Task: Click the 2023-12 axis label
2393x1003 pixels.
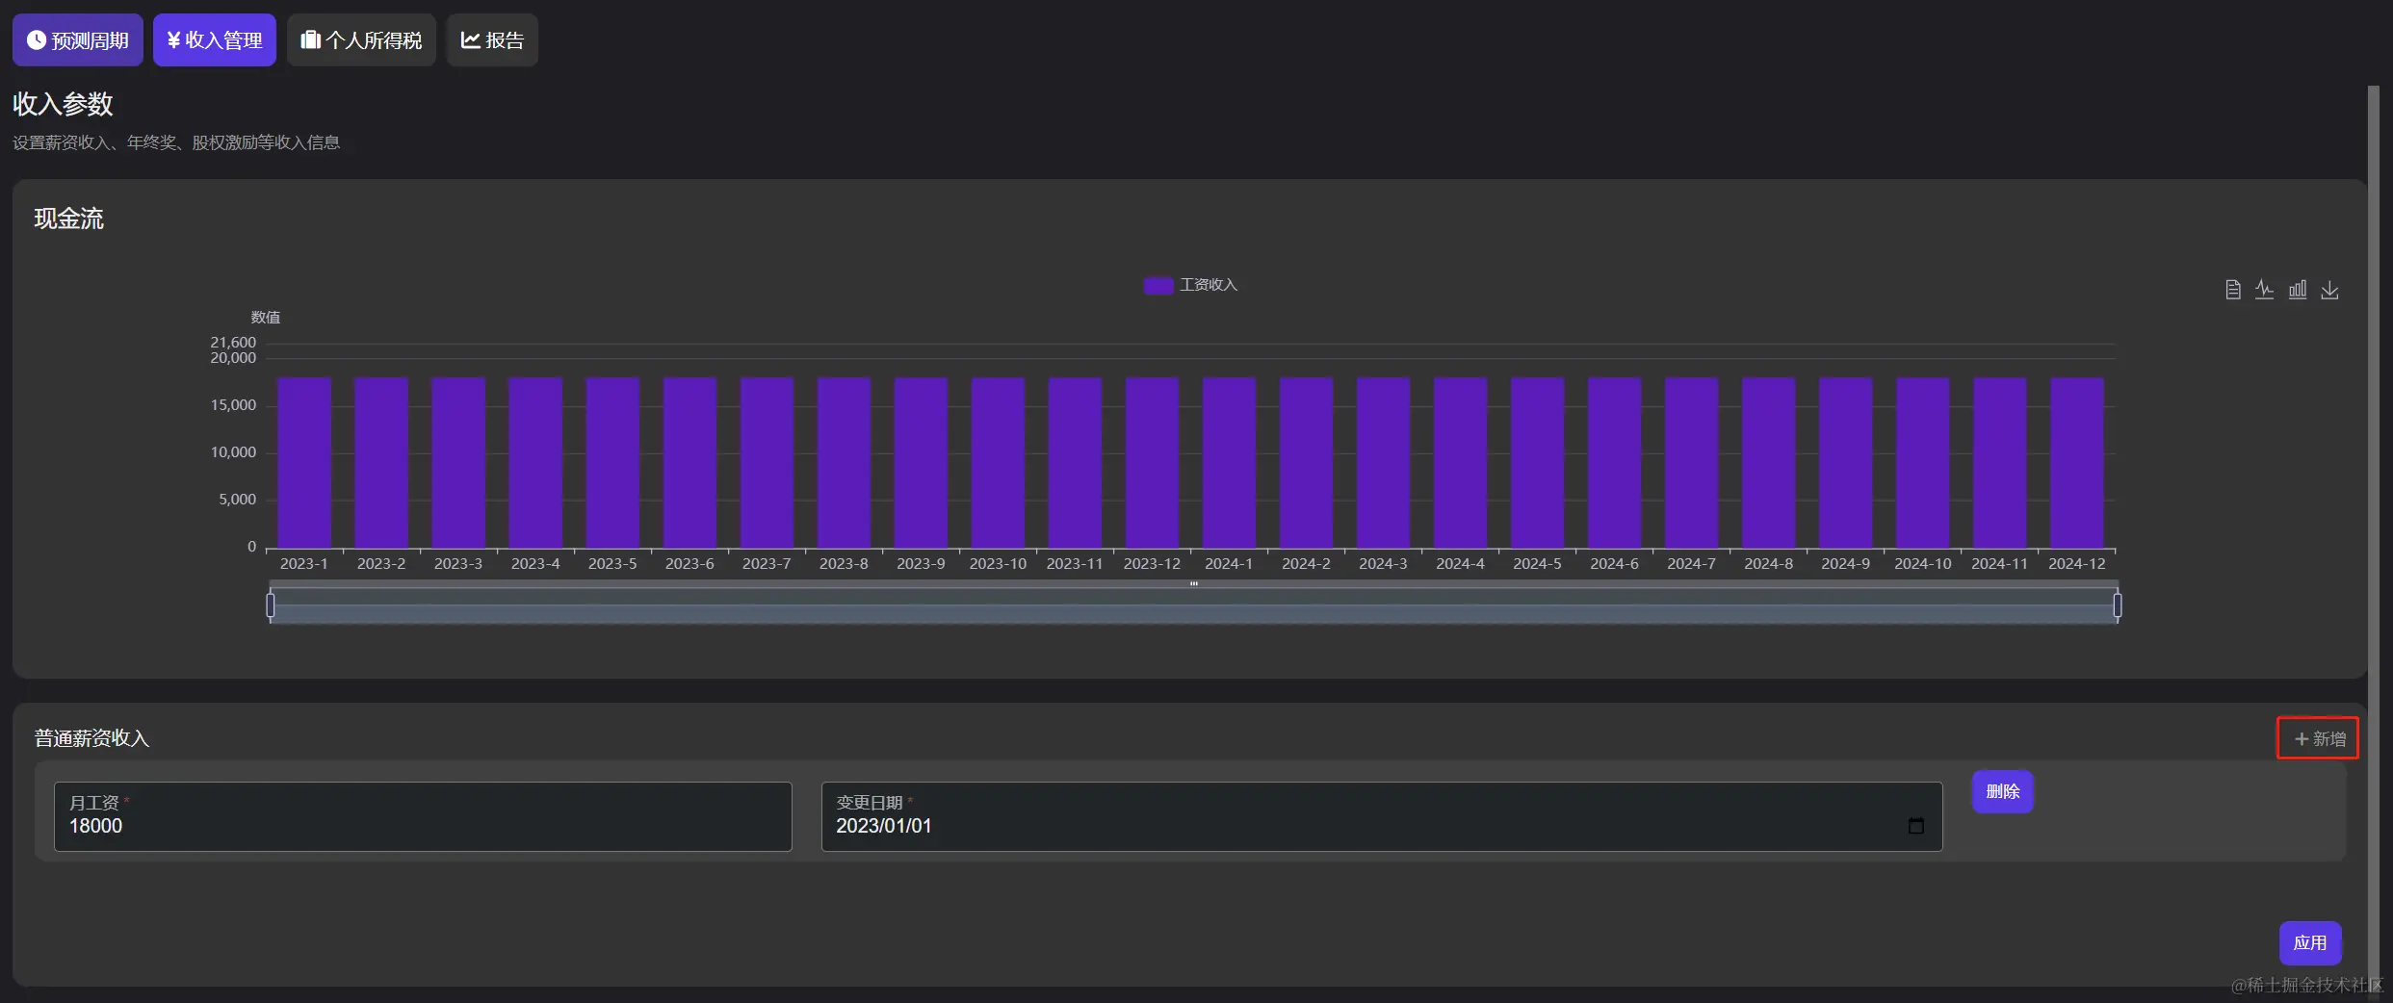Action: coord(1152,564)
